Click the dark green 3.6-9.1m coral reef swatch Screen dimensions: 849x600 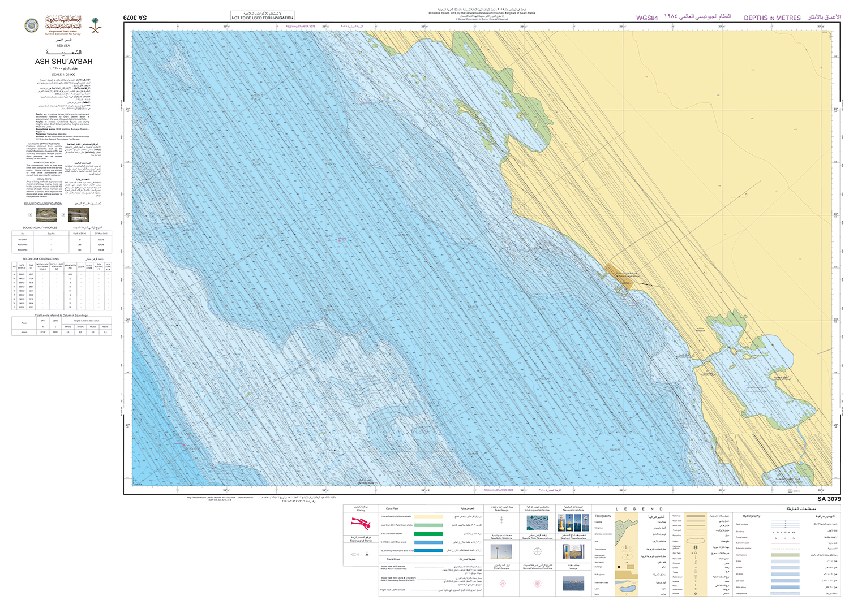[428, 533]
